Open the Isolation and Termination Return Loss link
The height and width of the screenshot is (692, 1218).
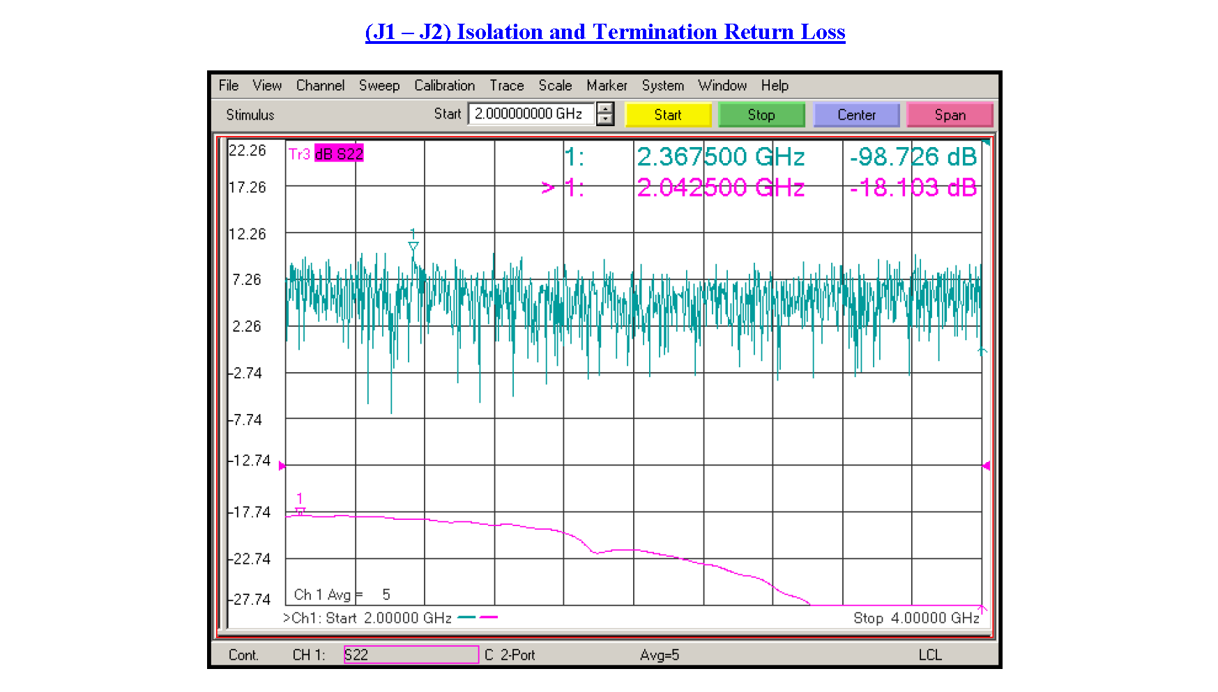pos(604,31)
